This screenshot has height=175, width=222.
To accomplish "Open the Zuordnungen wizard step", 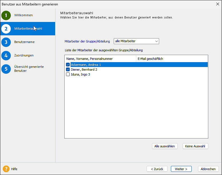I will tap(24, 55).
